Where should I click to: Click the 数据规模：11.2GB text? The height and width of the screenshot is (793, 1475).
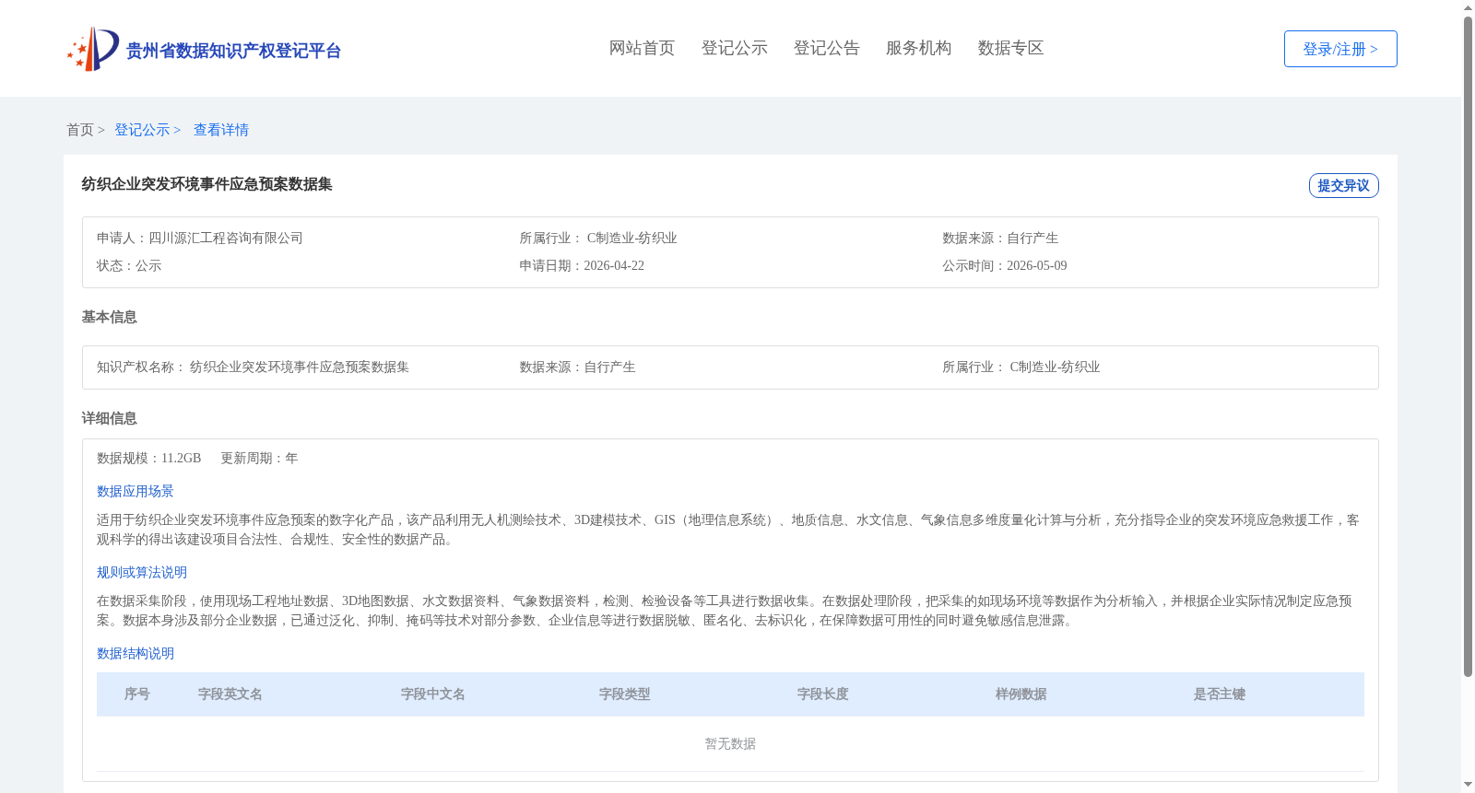[148, 458]
